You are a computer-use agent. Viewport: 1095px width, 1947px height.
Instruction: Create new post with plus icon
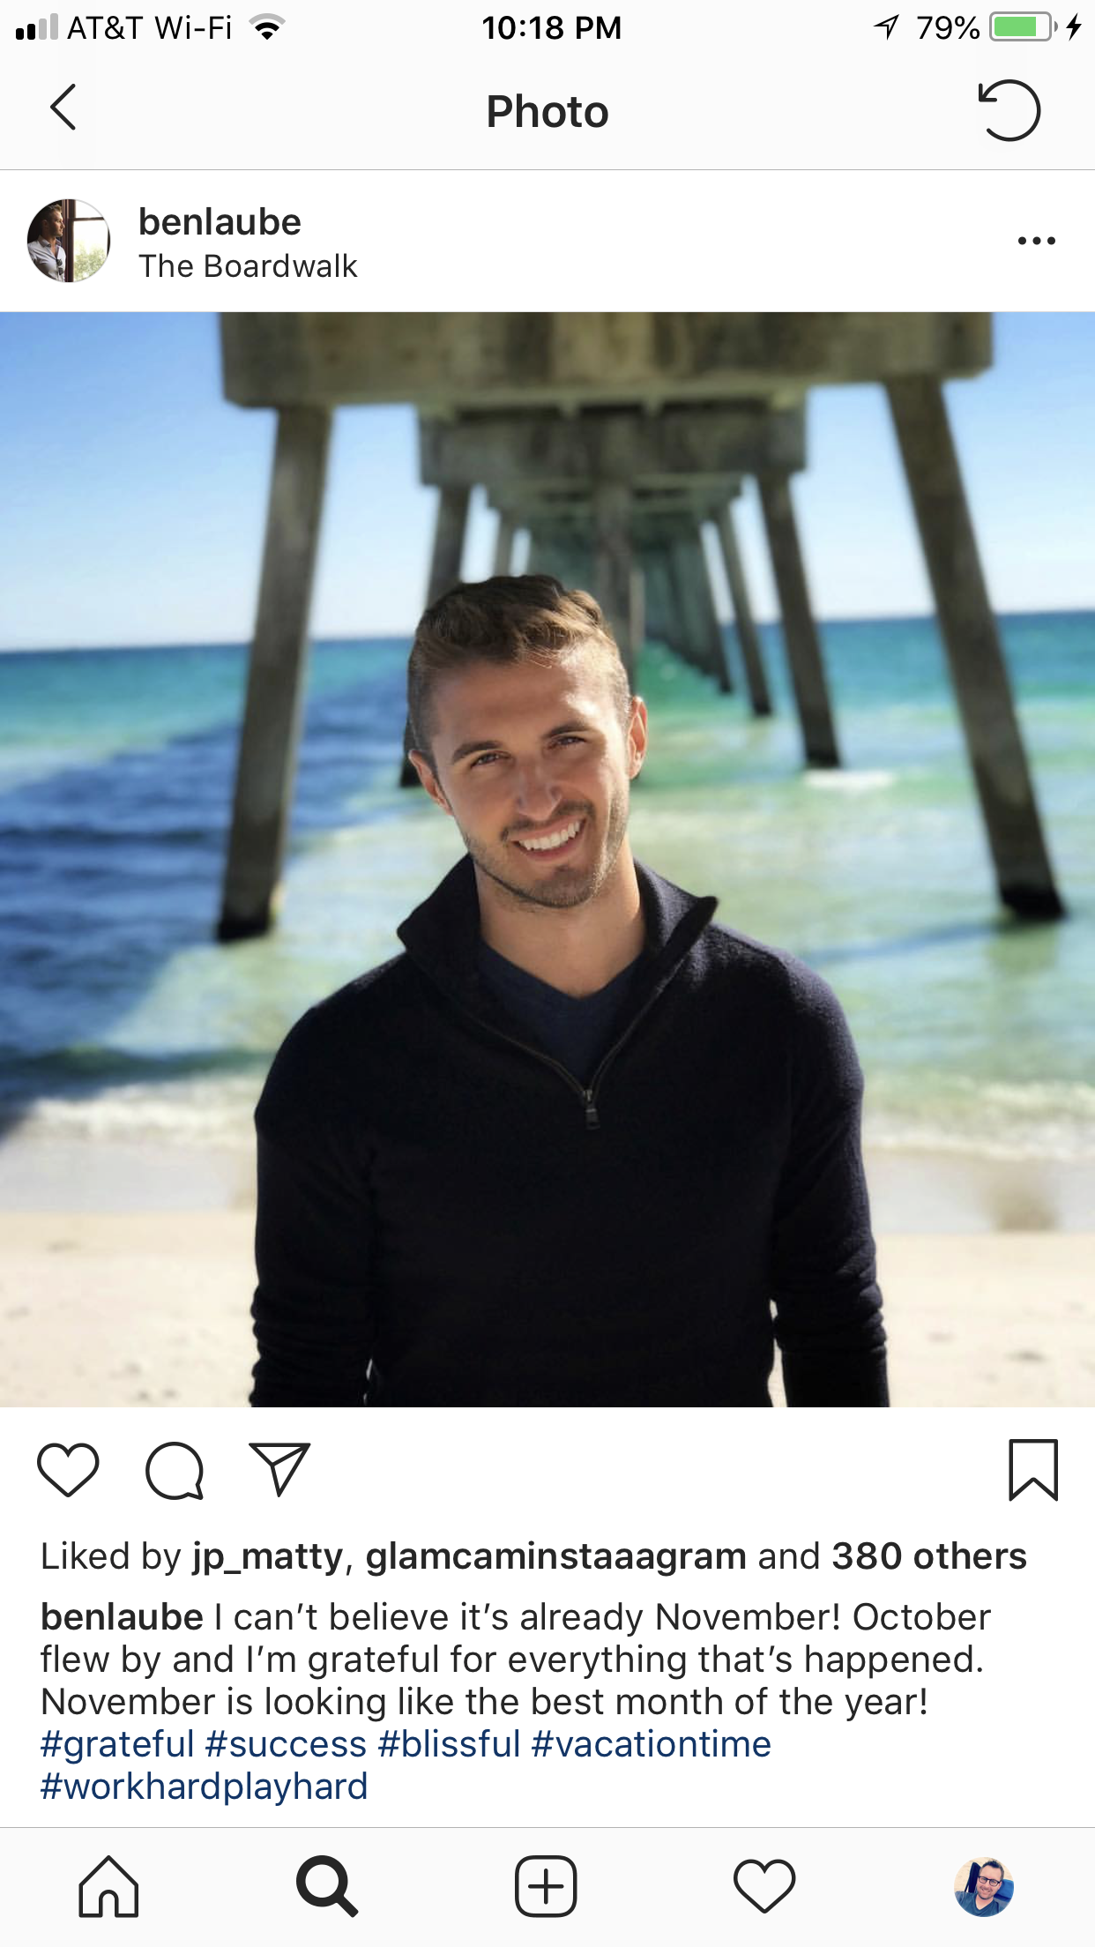(546, 1887)
